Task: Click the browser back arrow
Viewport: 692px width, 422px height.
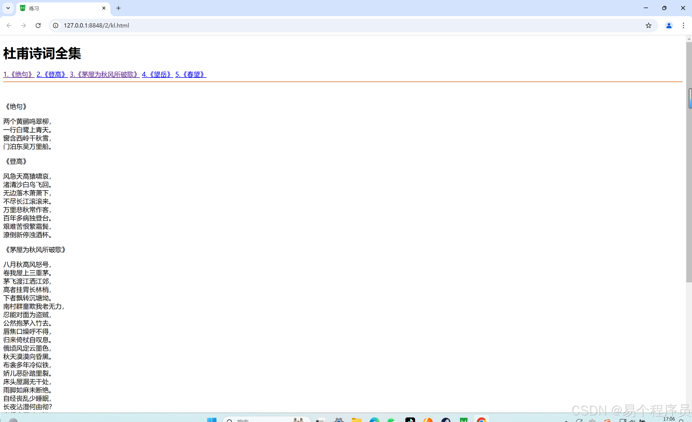Action: point(9,26)
